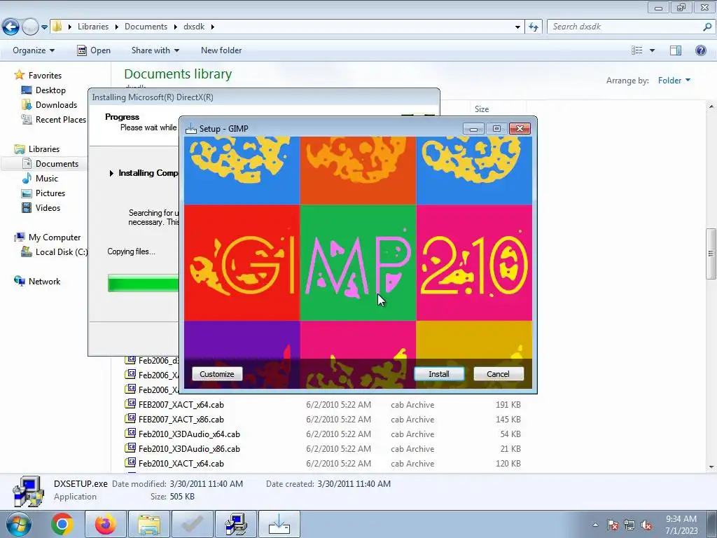This screenshot has height=538, width=717.
Task: Click Action Center flag tray icon
Action: [613, 525]
